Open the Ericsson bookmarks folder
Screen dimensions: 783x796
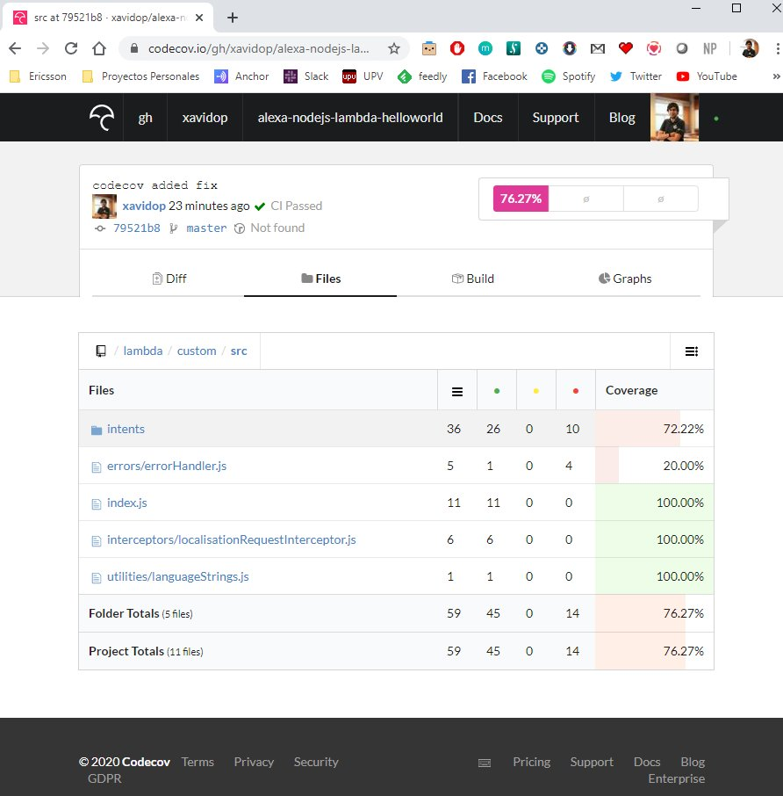point(38,76)
